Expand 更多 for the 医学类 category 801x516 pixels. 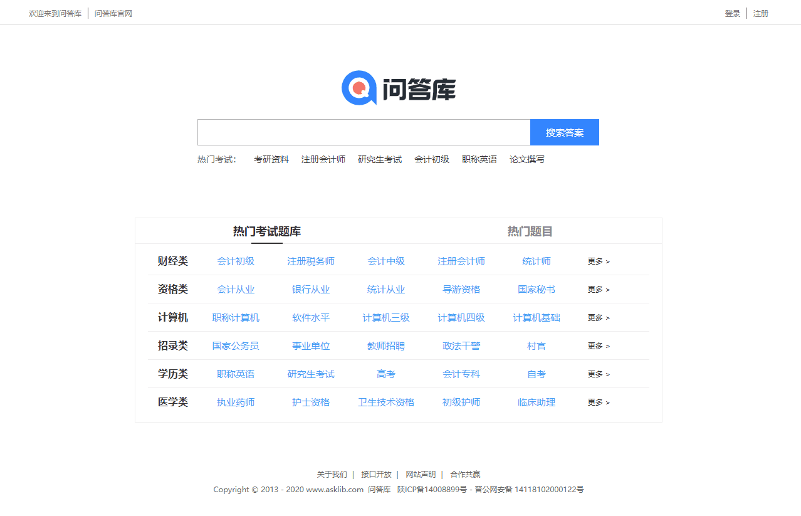point(598,402)
